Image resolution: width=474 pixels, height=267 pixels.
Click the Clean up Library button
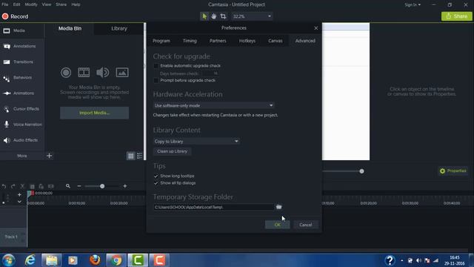172,151
